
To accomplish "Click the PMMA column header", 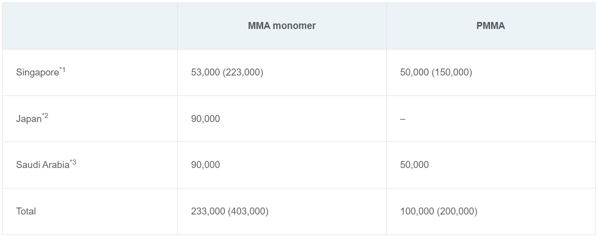I will point(491,26).
